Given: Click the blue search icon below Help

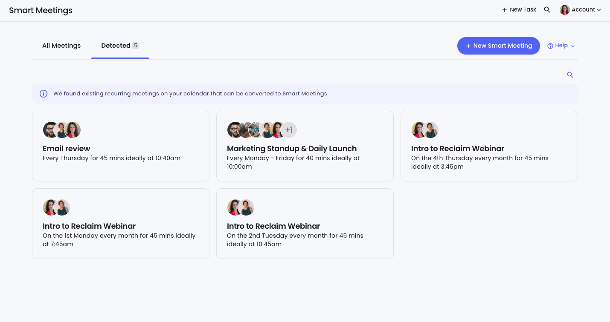Looking at the screenshot, I should click(x=570, y=75).
